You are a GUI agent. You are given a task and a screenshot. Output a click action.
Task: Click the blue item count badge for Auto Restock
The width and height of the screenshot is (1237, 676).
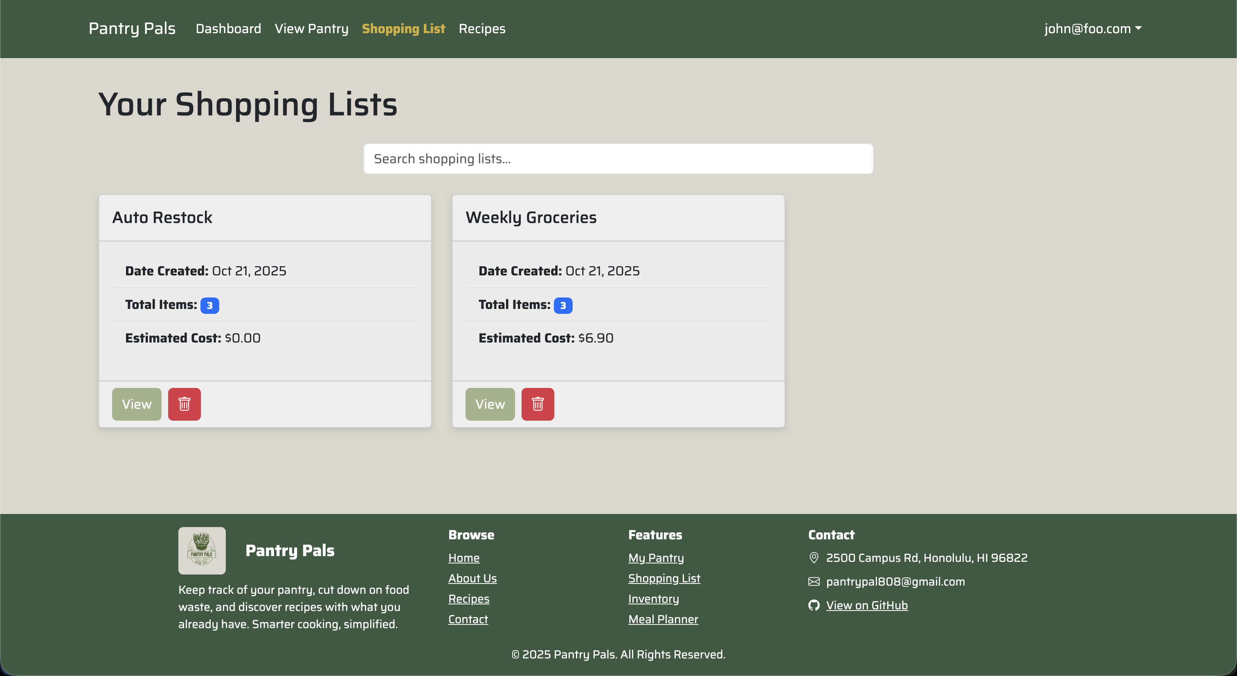pos(210,305)
